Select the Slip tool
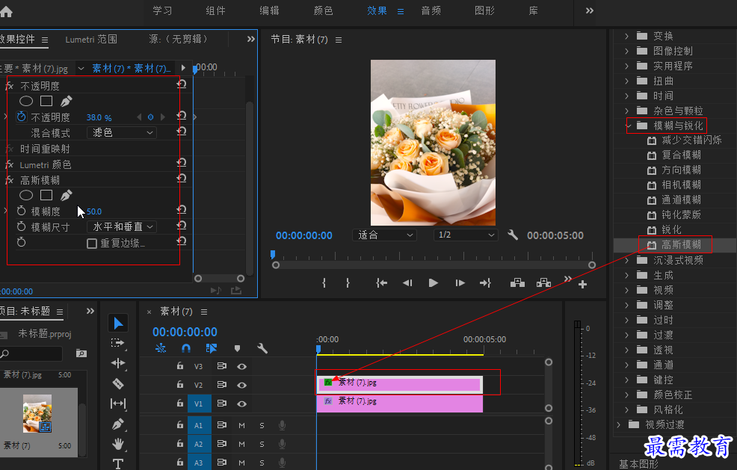The width and height of the screenshot is (737, 470). [118, 403]
